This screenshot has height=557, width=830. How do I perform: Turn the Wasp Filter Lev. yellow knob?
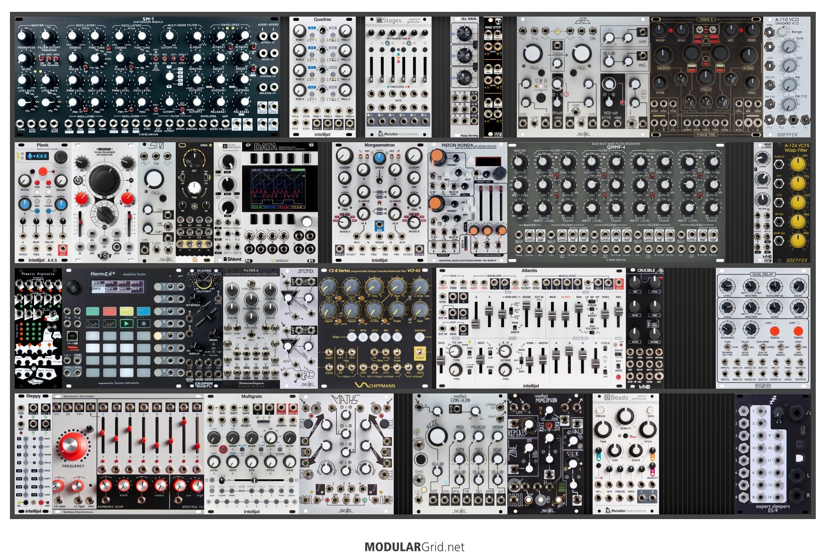[x=798, y=164]
